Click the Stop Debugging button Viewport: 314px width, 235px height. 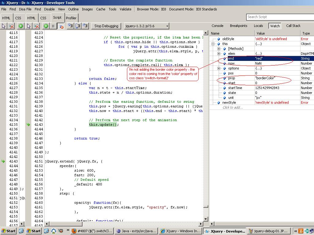click(x=106, y=26)
